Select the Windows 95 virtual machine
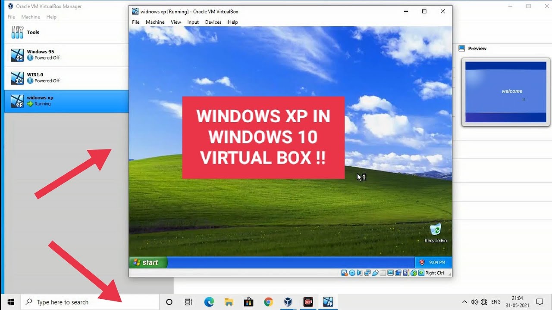The width and height of the screenshot is (552, 310). click(x=66, y=55)
